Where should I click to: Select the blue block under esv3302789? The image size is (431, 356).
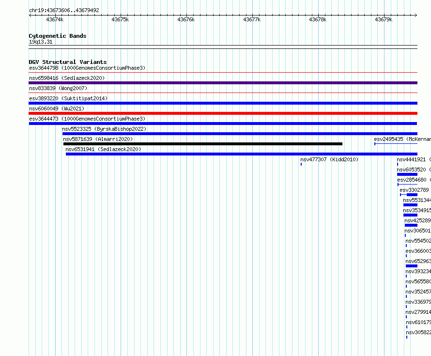(412, 195)
